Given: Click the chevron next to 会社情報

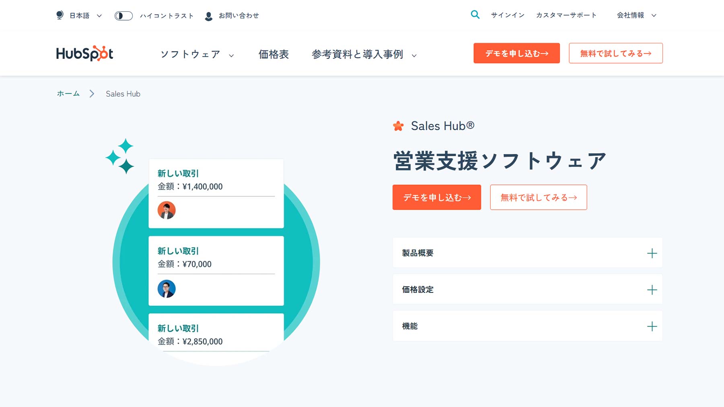Looking at the screenshot, I should (x=654, y=16).
